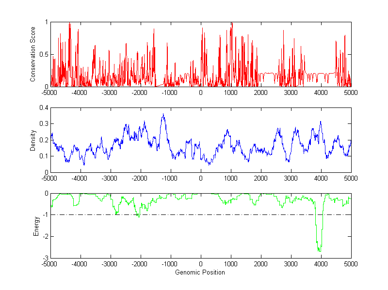Click the green energy dip near position -2800
388x290 pixels.
(x=116, y=213)
